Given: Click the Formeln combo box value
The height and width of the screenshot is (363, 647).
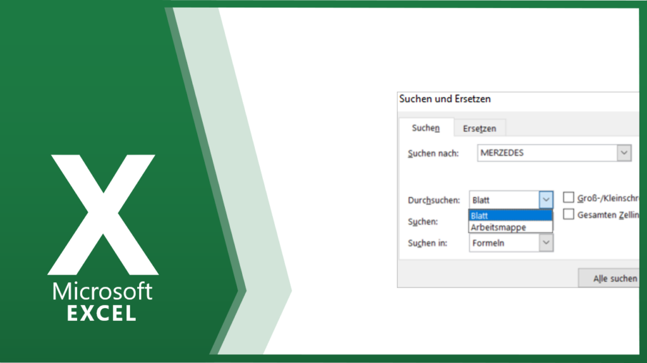Looking at the screenshot, I should [x=504, y=243].
